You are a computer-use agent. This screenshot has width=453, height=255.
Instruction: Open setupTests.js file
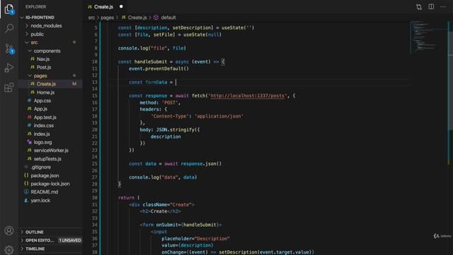(x=47, y=159)
